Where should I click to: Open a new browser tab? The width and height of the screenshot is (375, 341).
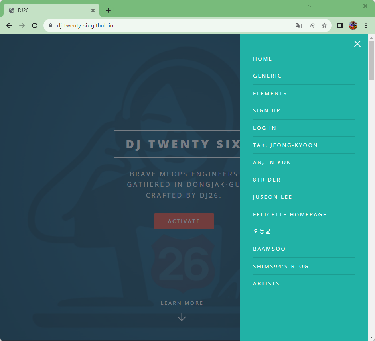coord(108,10)
